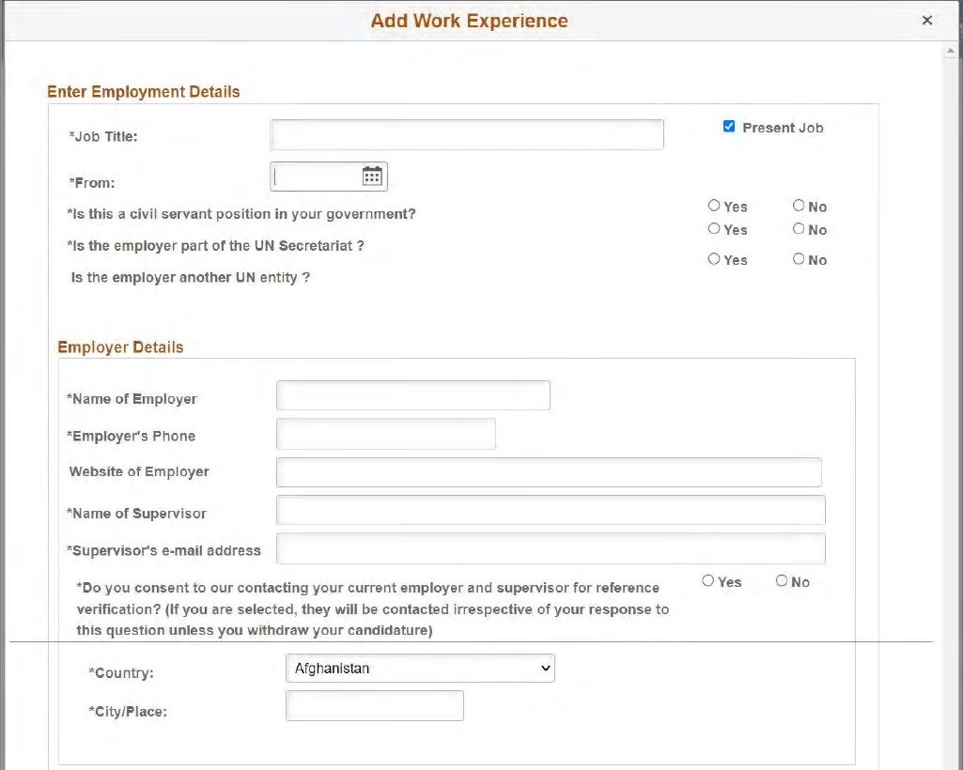Select Yes for another UN entity
The width and height of the screenshot is (963, 770).
tap(714, 259)
